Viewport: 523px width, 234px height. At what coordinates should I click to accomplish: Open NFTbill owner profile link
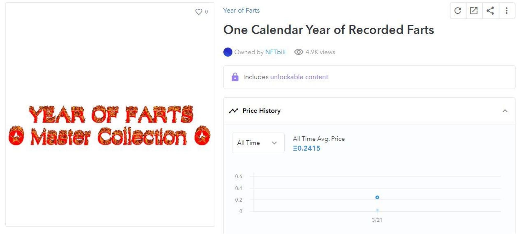[x=275, y=52]
